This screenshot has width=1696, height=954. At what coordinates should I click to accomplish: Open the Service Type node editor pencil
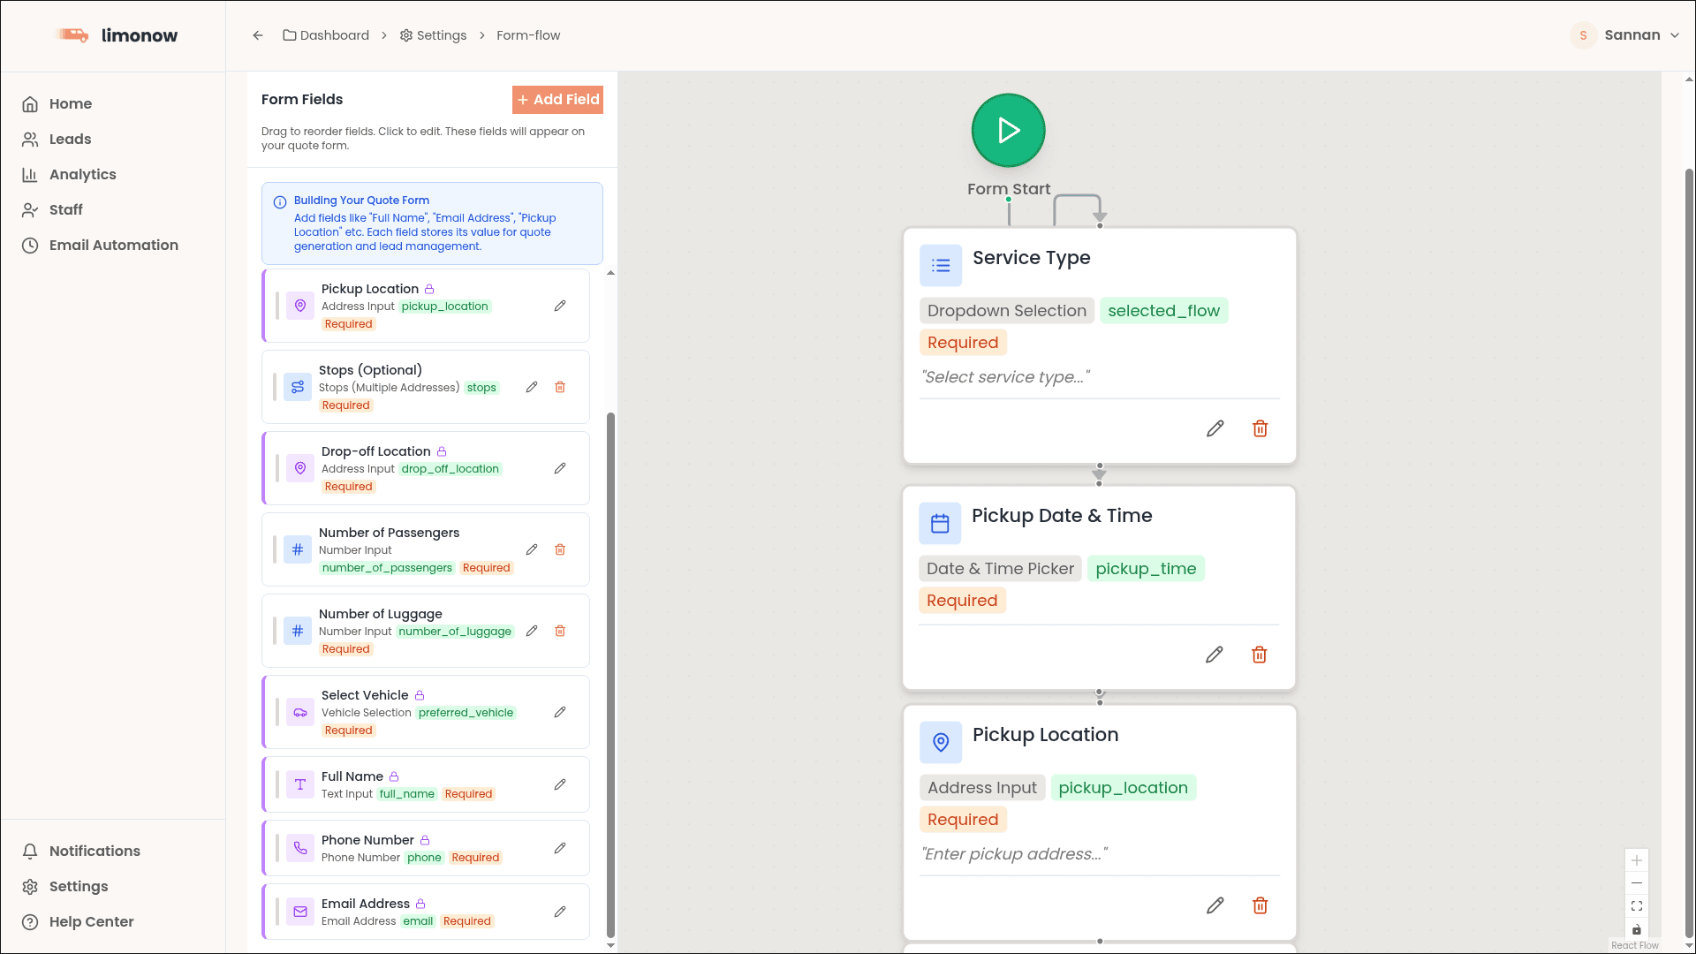tap(1215, 428)
